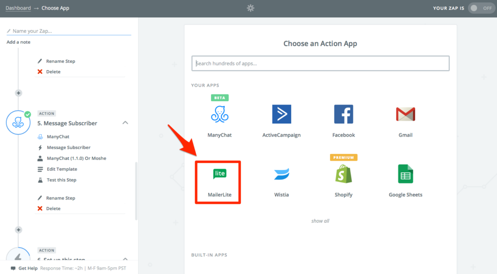The image size is (497, 274).
Task: Click the lines icon beside Edit Template
Action: tap(40, 169)
